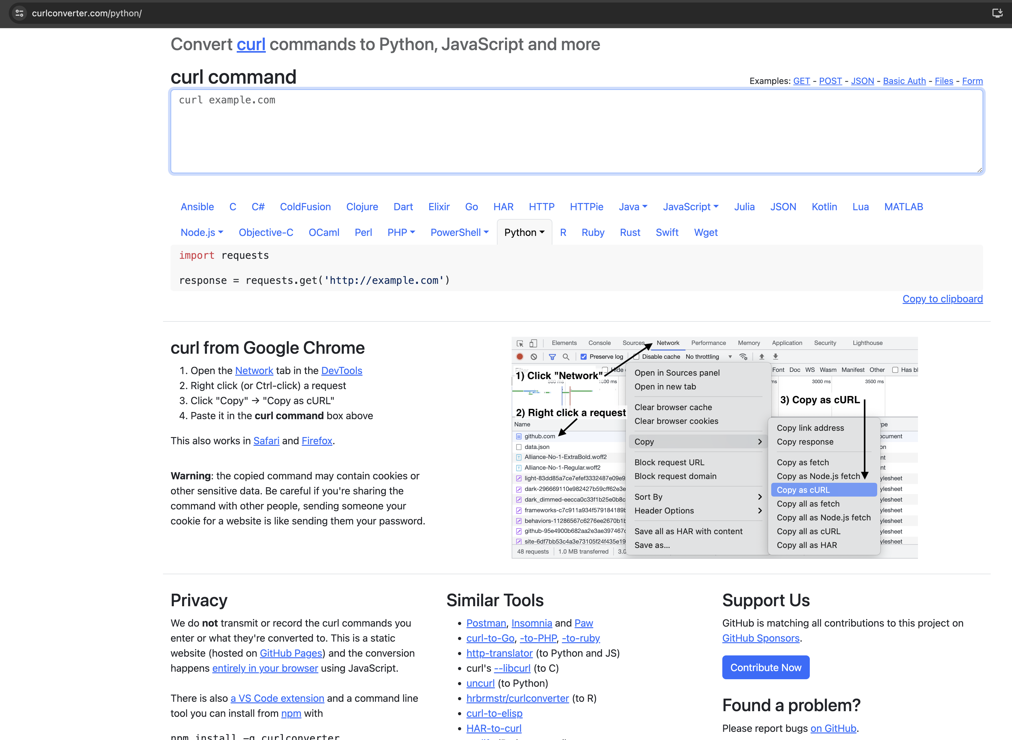
Task: Click the red record network log icon
Action: (x=519, y=357)
